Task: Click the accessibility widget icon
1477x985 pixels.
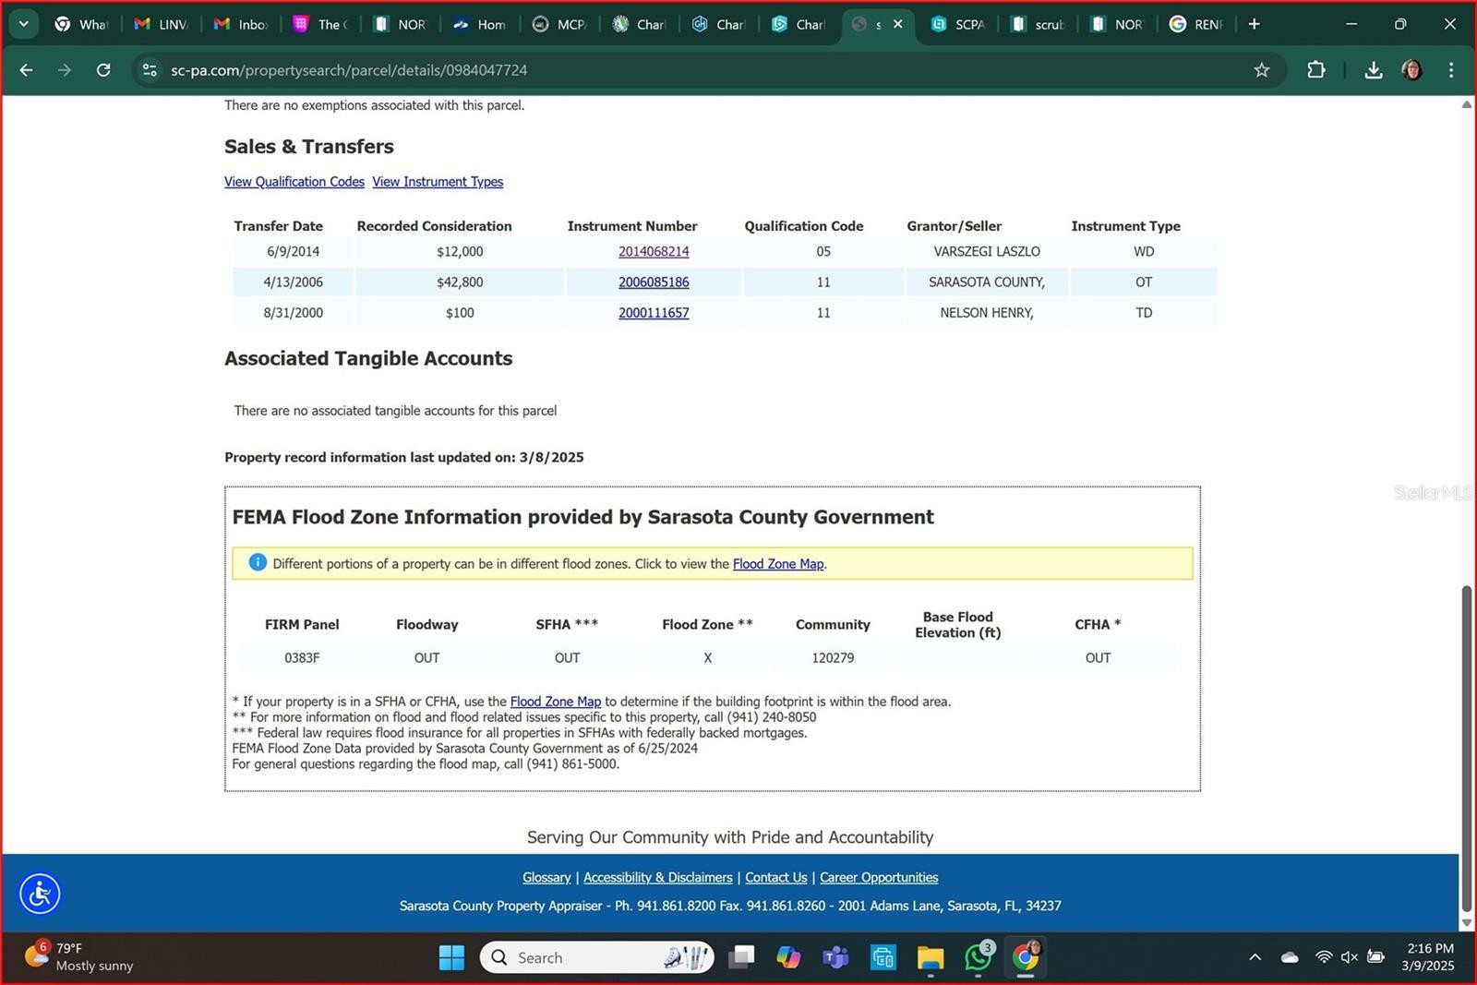Action: click(x=40, y=894)
